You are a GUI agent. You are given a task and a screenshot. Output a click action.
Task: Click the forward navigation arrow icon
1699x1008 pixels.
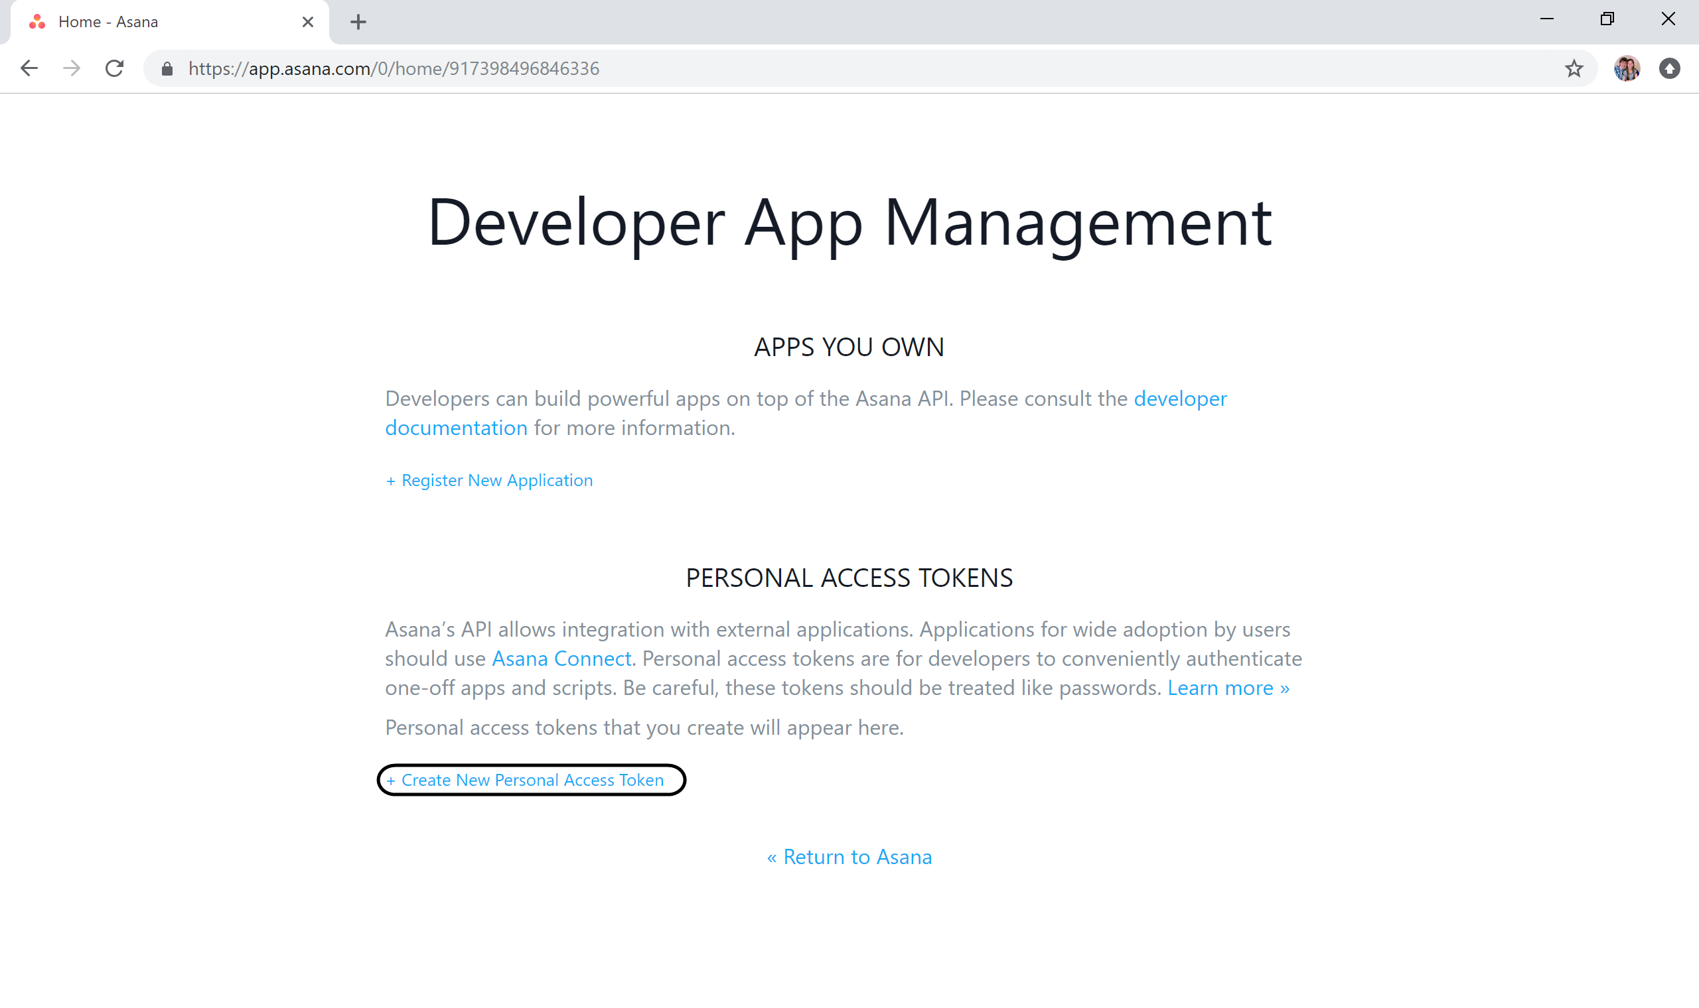point(71,68)
